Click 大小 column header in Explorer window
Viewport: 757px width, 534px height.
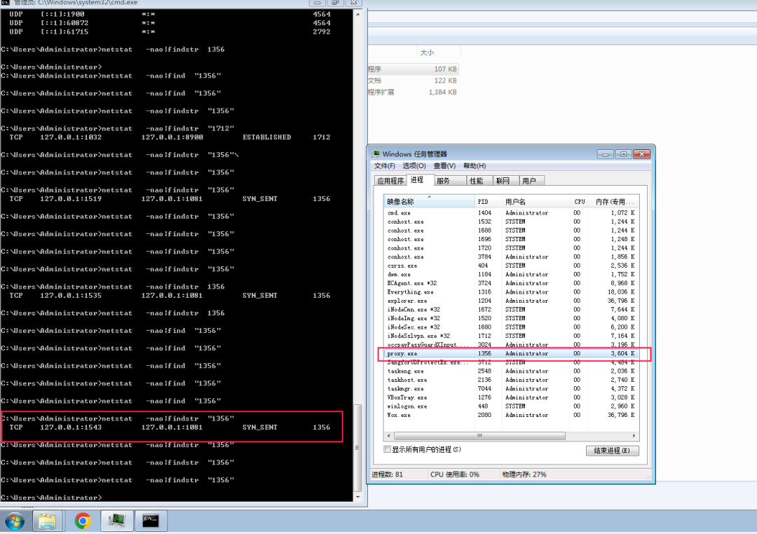(x=438, y=53)
